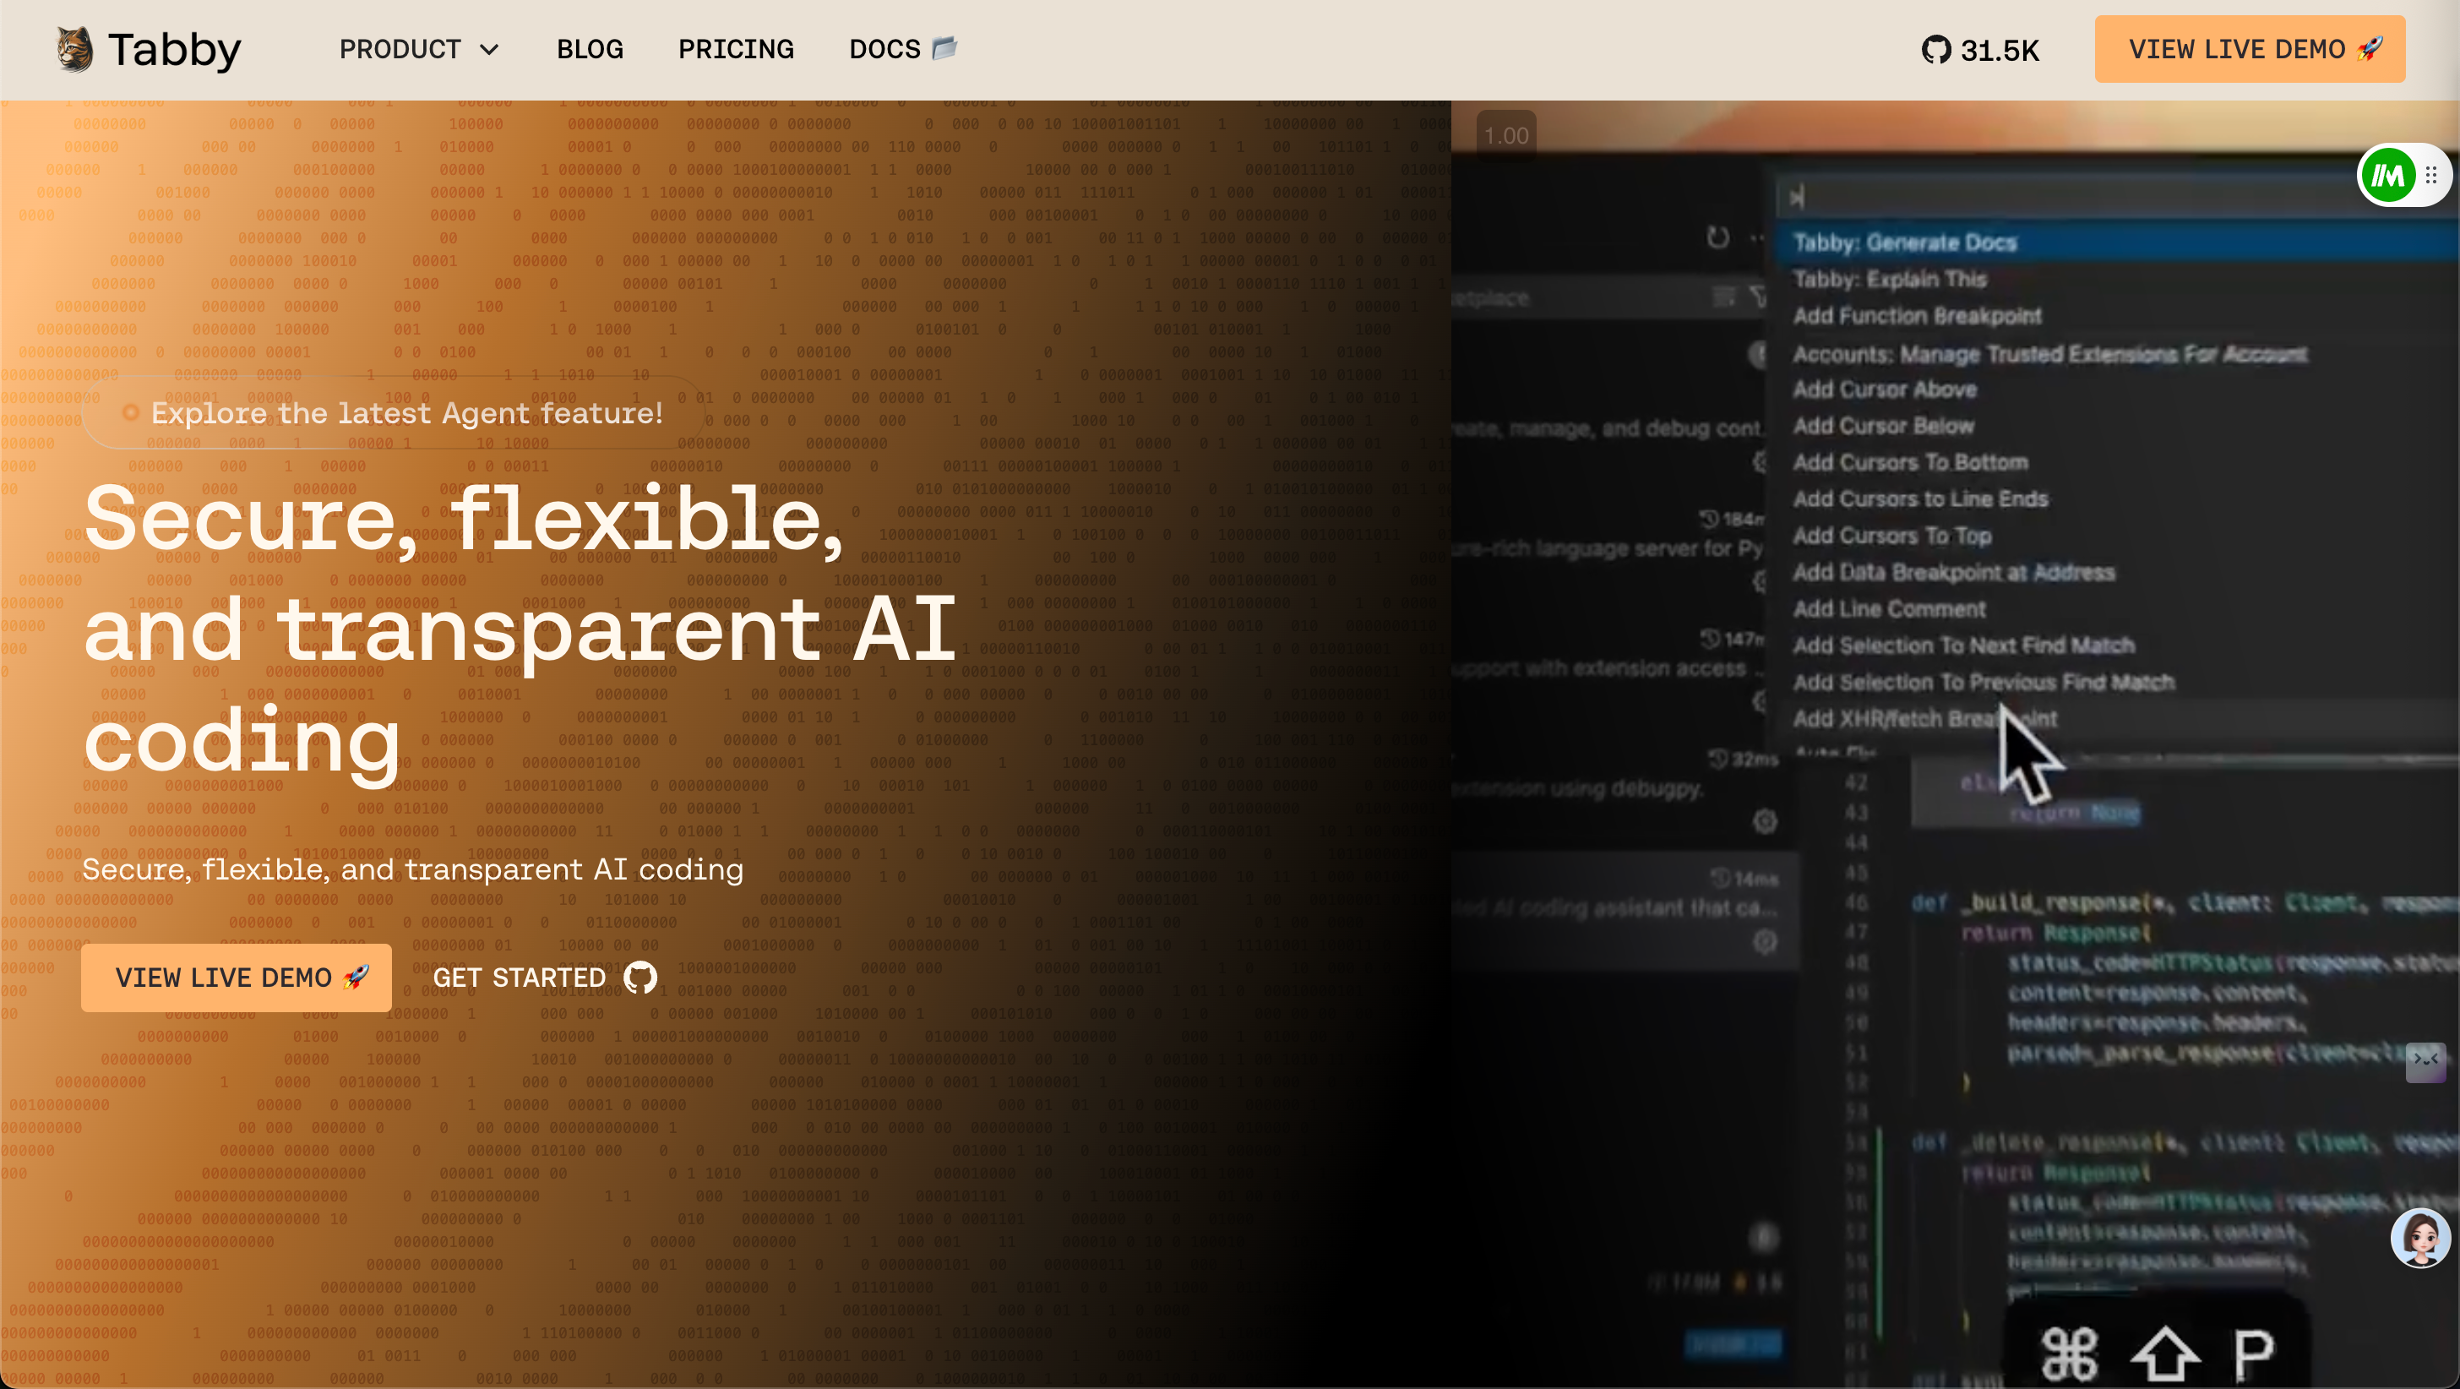2460x1389 pixels.
Task: Choose 'Add Function Breakpoint' in command list
Action: point(2116,315)
